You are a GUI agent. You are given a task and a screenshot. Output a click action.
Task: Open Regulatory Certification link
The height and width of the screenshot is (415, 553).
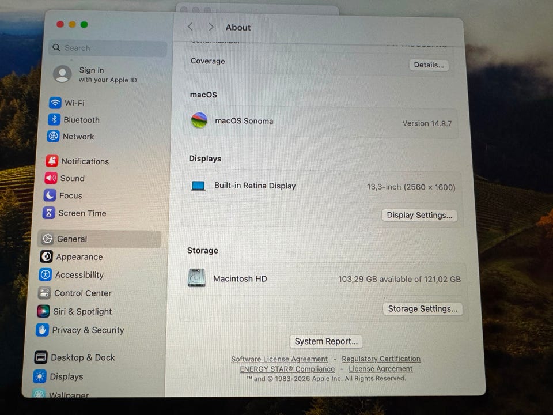coord(381,359)
